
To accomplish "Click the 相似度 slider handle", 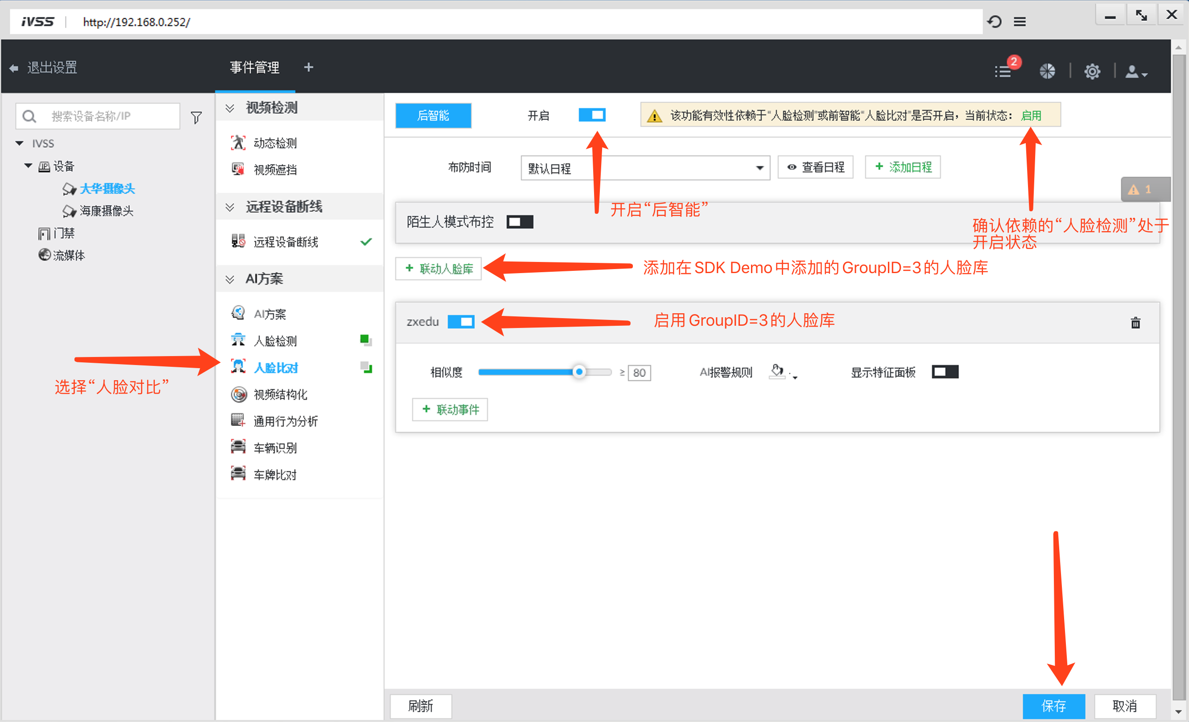I will pos(578,372).
